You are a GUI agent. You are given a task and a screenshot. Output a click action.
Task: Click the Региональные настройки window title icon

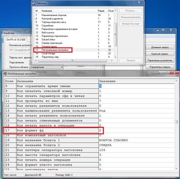coord(5,74)
